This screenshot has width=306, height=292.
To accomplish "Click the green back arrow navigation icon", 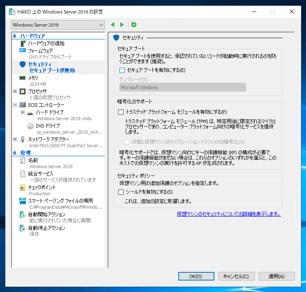I will 113,25.
